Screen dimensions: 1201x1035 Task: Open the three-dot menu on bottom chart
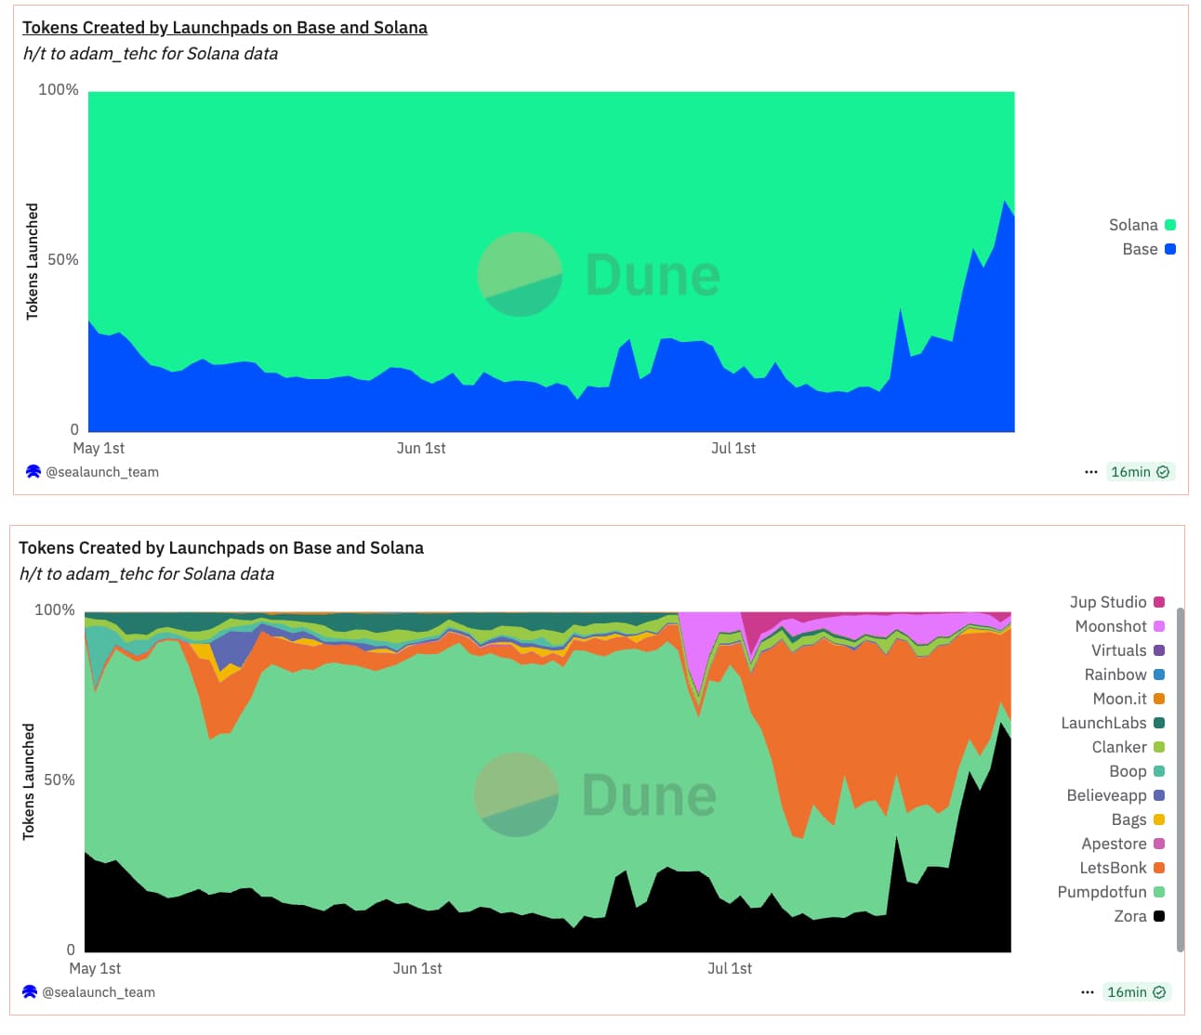point(1088,992)
